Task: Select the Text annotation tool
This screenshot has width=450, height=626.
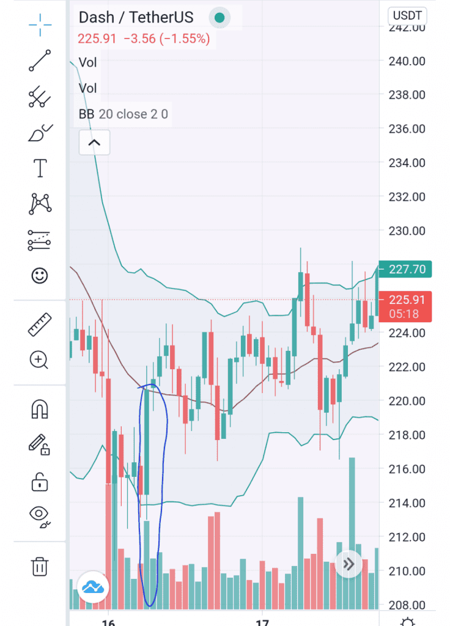Action: point(40,168)
